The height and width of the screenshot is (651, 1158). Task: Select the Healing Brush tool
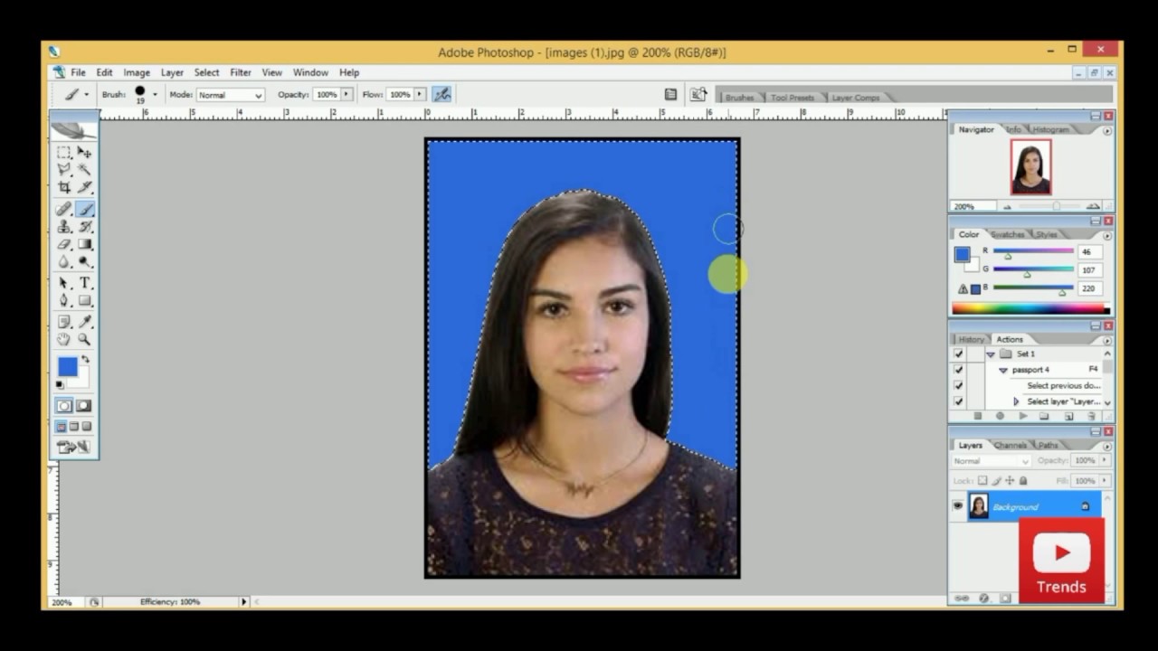64,209
